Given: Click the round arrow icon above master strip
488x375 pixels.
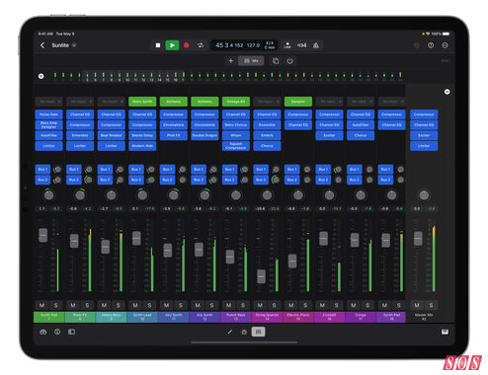Looking at the screenshot, I should tap(447, 92).
